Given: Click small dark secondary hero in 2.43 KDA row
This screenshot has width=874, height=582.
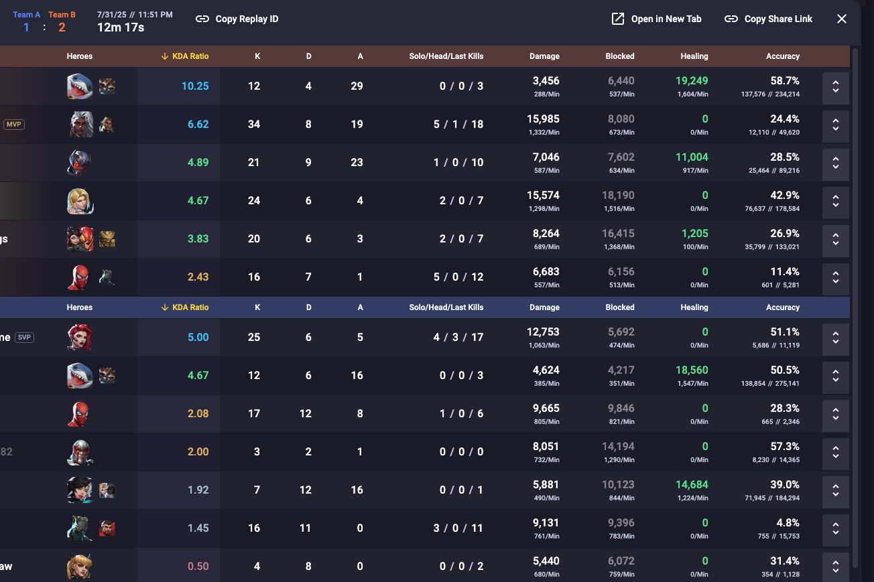Looking at the screenshot, I should click(107, 277).
